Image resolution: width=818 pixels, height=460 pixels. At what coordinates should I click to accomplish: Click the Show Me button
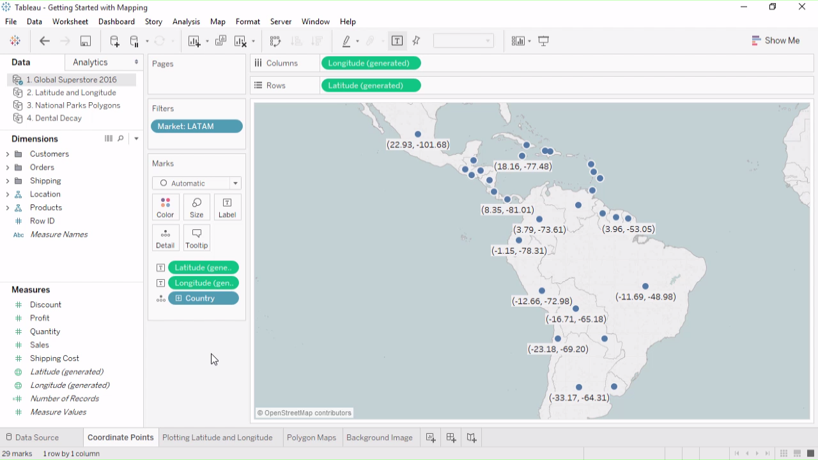tap(776, 40)
